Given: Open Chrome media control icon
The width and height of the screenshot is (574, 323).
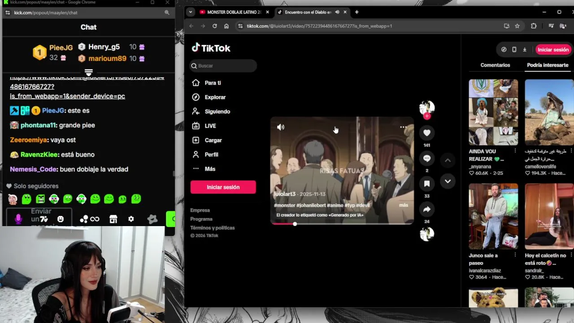Looking at the screenshot, I should (551, 26).
